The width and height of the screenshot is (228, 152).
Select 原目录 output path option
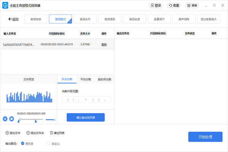point(23,144)
